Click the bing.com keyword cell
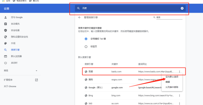203x105 pixels. click(116, 95)
